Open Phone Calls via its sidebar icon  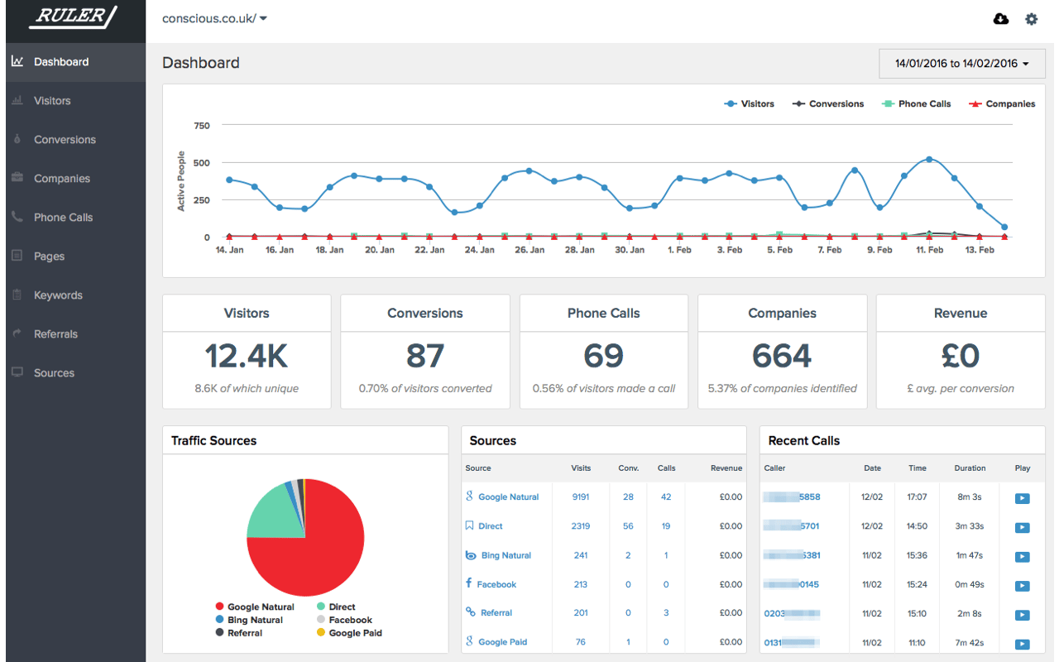tap(17, 217)
